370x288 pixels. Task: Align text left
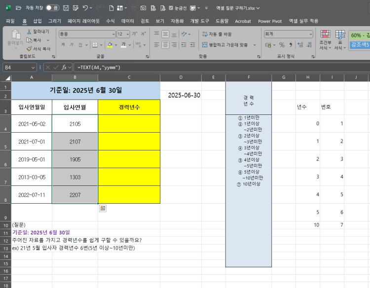point(157,44)
